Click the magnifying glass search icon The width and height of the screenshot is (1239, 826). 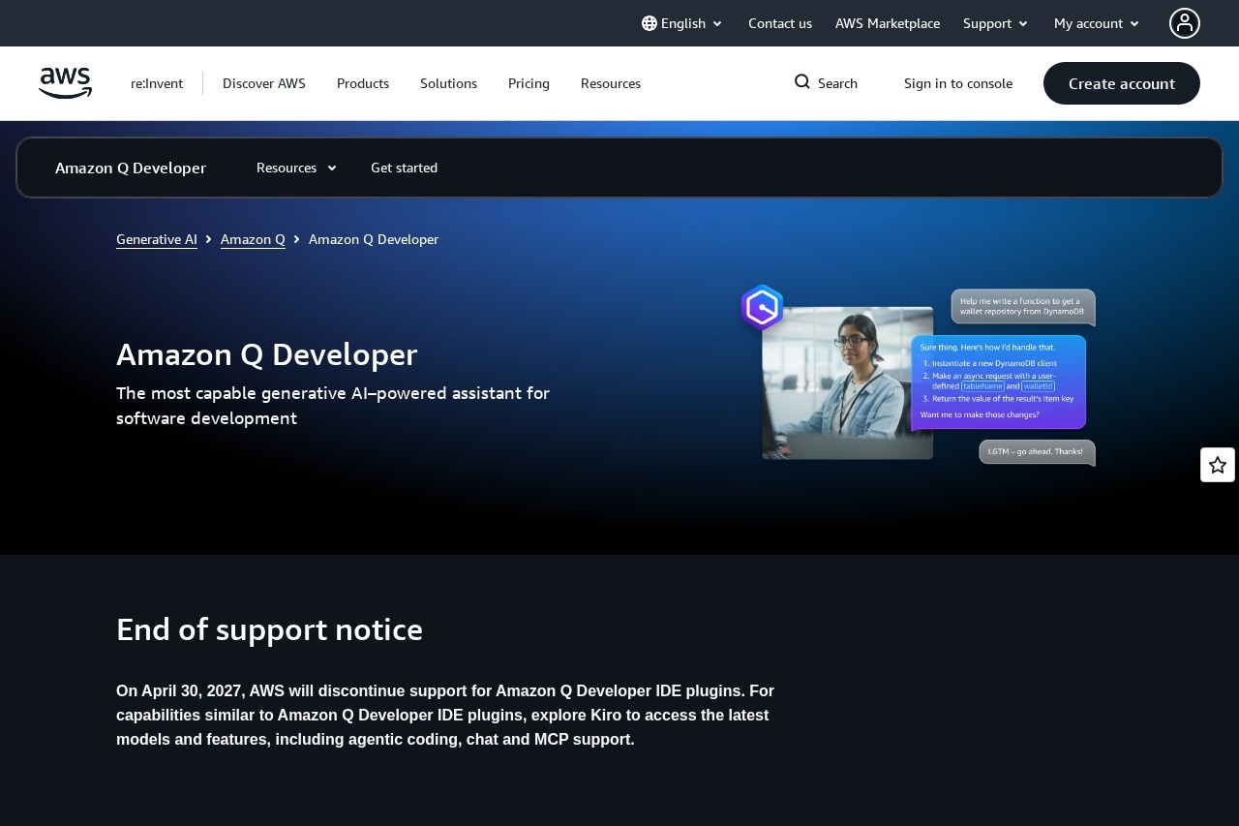tap(802, 82)
